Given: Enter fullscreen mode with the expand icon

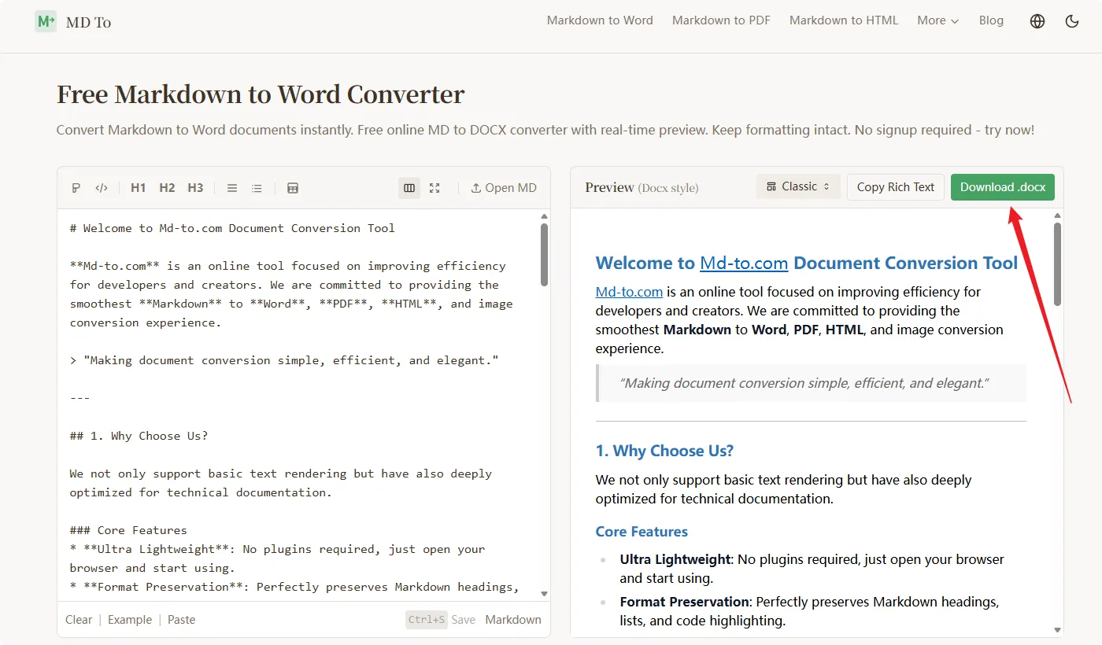Looking at the screenshot, I should point(435,188).
